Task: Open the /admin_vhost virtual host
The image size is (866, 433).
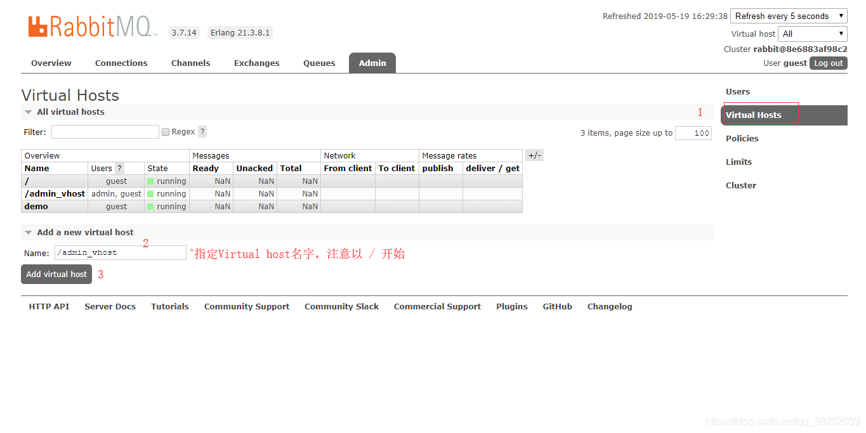Action: point(55,194)
